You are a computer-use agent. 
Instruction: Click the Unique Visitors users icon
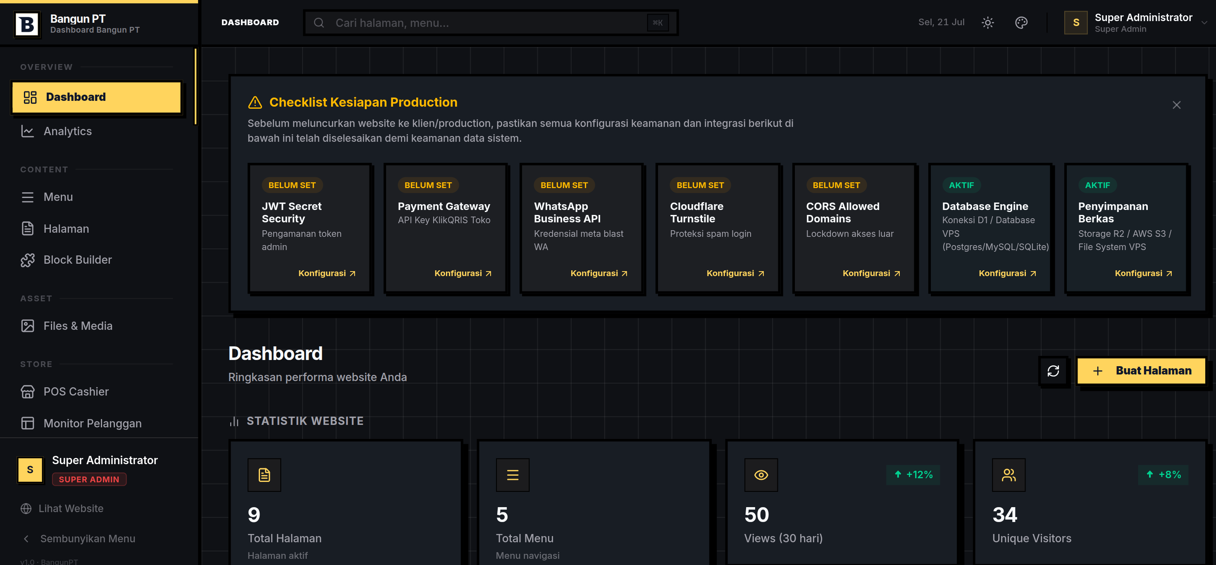(x=1009, y=475)
